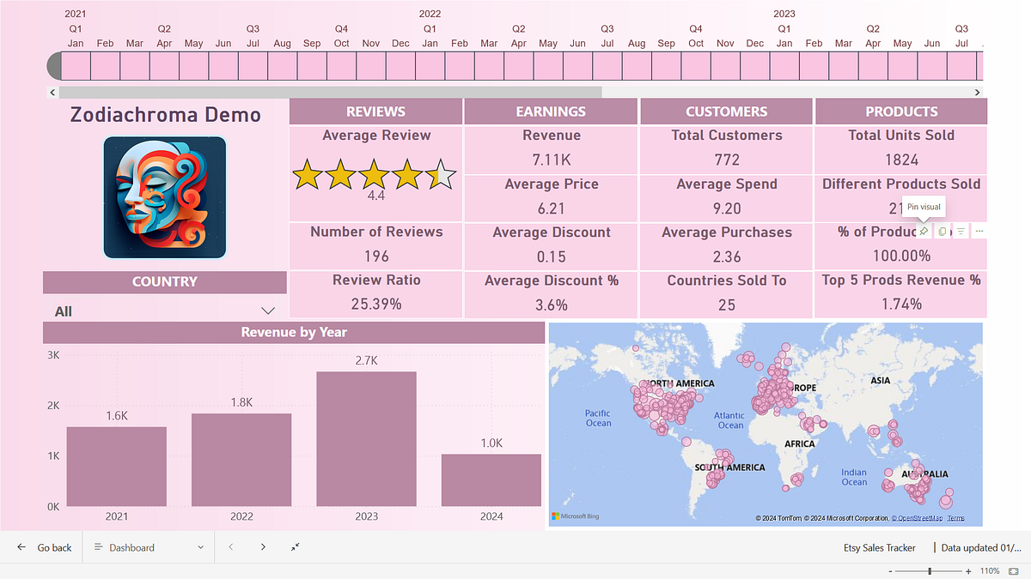Zoom out with the minus icon
This screenshot has height=579, width=1031.
(890, 570)
